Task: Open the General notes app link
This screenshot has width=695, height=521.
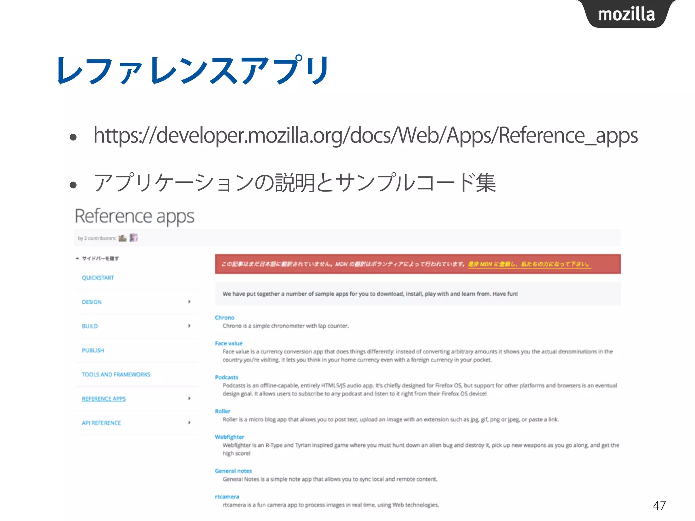Action: (233, 471)
